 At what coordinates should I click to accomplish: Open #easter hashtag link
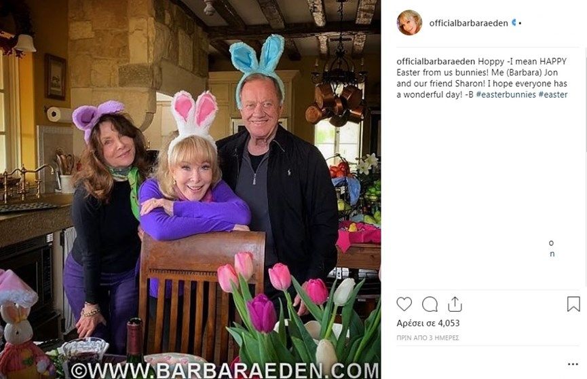coord(553,94)
